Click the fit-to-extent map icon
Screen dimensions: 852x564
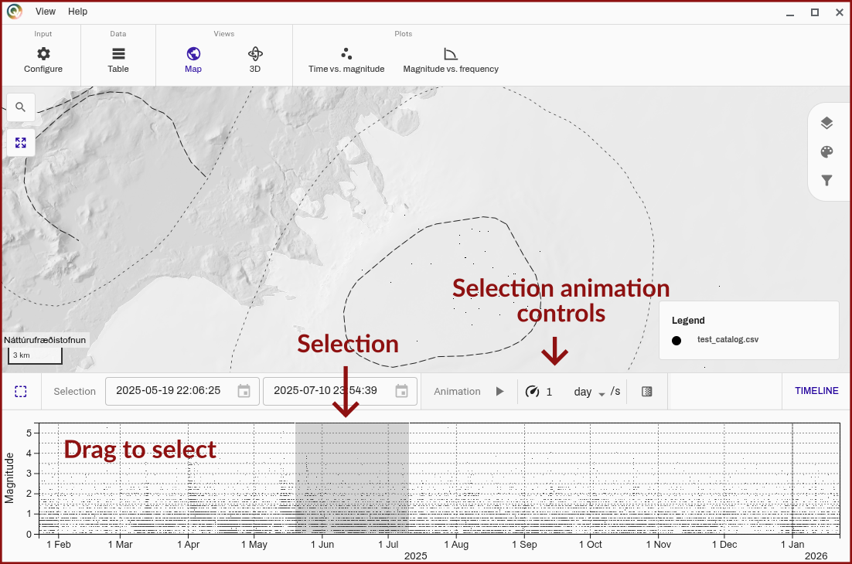[x=21, y=143]
